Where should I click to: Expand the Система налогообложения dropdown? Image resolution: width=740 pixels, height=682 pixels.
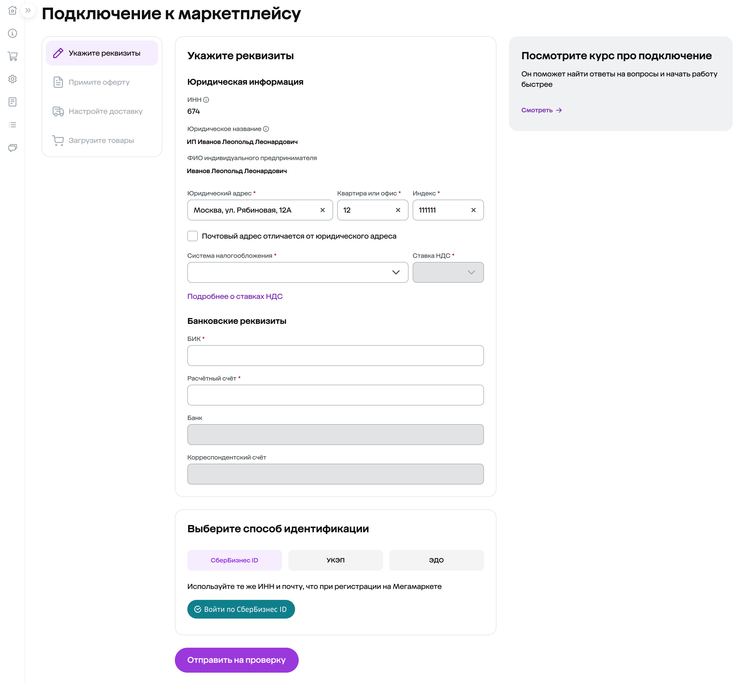coord(297,272)
